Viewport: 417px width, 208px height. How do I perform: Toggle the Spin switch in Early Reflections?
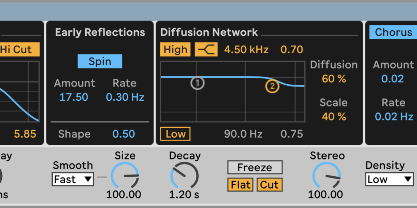coord(100,61)
